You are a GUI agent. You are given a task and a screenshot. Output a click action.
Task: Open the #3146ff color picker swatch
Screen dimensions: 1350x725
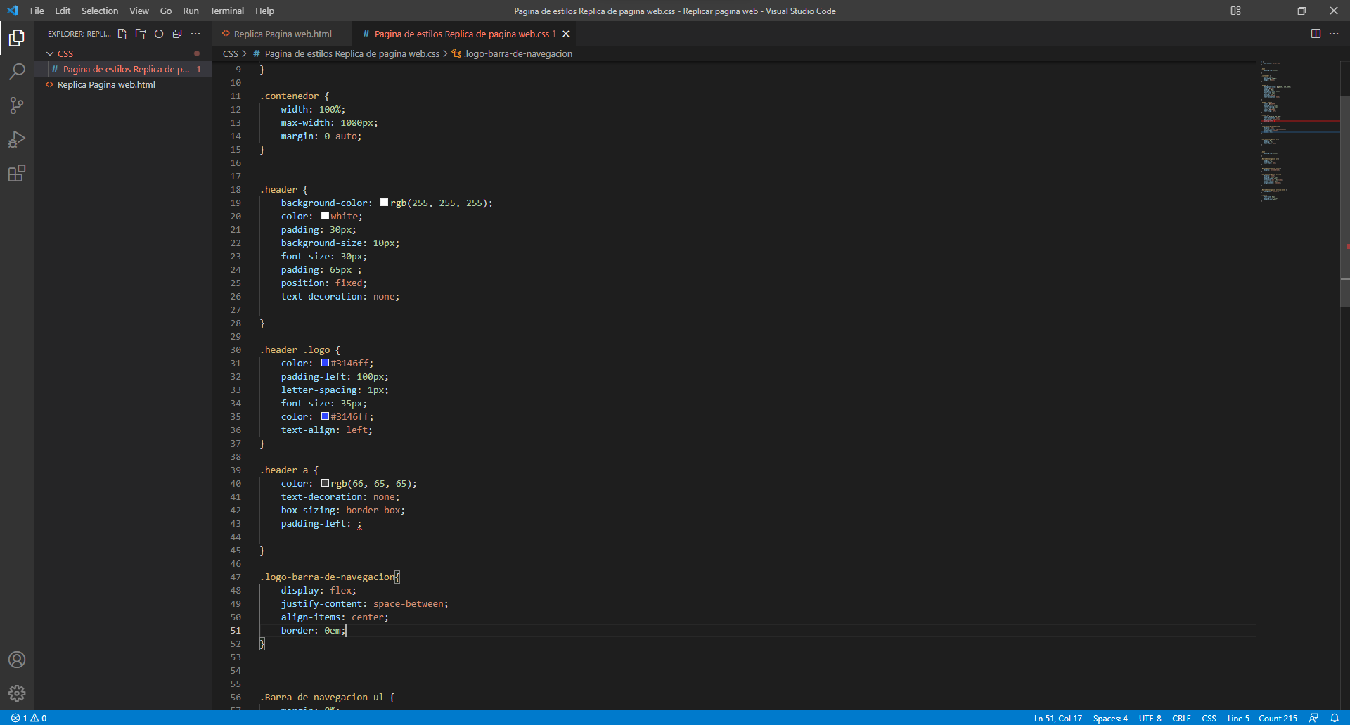(x=325, y=363)
